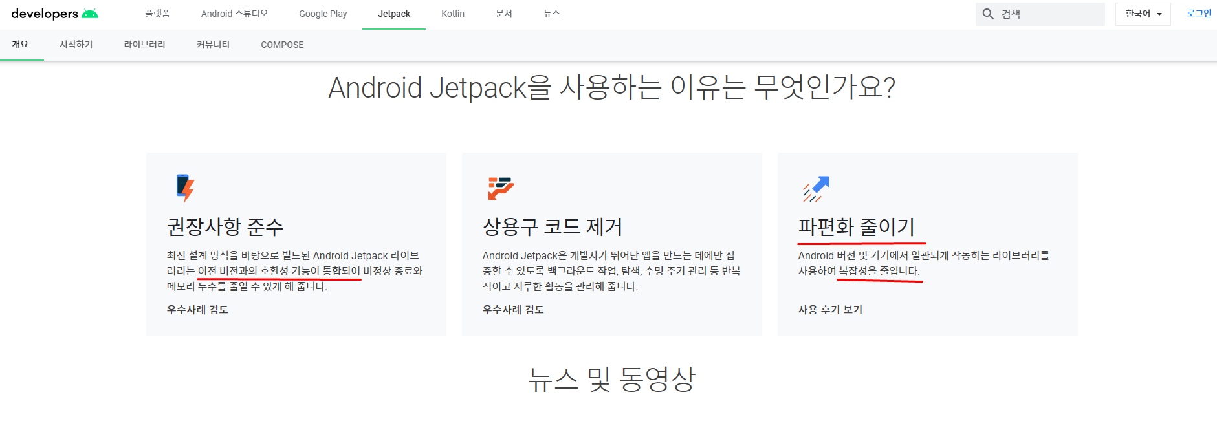
Task: Click 우수사례 검토 under 상용구 코드 제거
Action: tap(513, 310)
